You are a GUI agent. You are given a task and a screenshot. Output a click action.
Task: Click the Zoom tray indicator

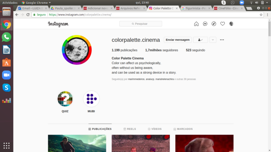(x=242, y=2)
